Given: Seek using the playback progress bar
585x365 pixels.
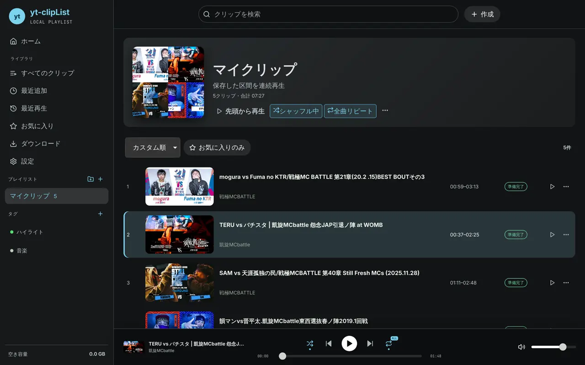Looking at the screenshot, I should pos(351,356).
